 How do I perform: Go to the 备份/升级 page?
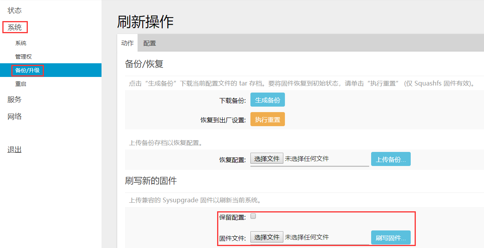tap(27, 70)
